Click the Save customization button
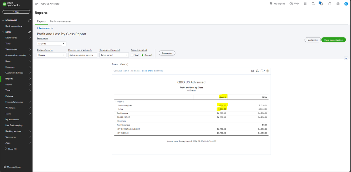Viewport: 351px width, 172px height. (333, 40)
